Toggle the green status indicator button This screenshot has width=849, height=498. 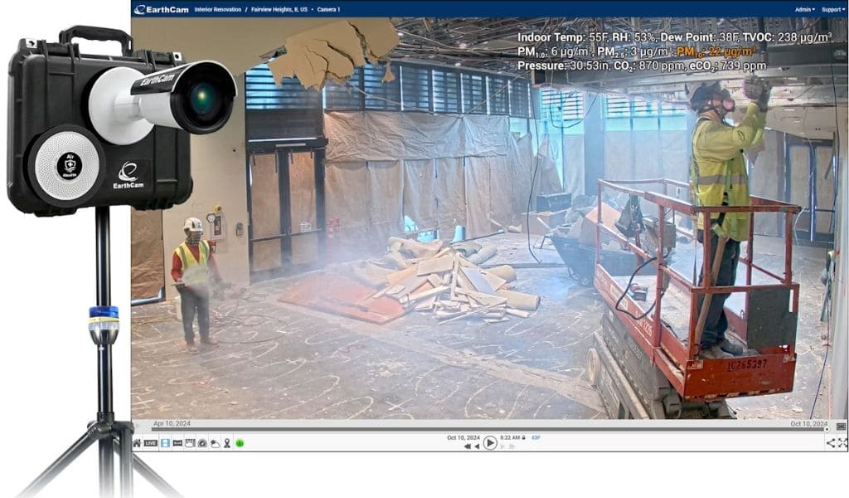tap(240, 443)
